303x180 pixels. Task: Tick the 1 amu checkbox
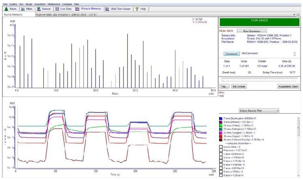[x=221, y=154]
